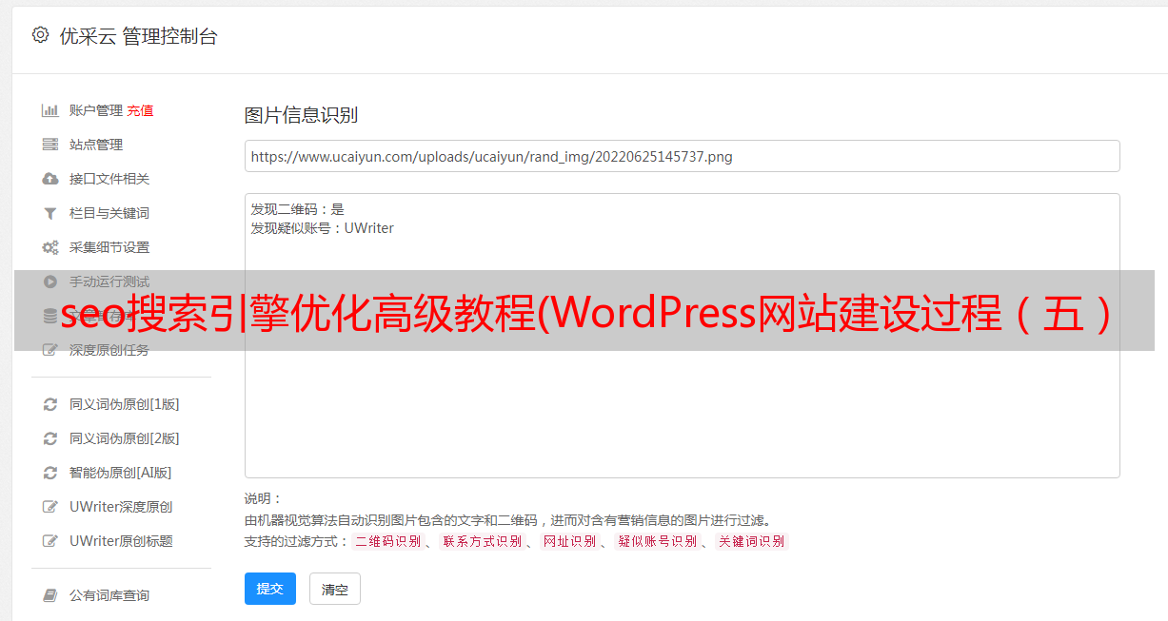Click the book icon beside 公有词库查询

point(50,595)
